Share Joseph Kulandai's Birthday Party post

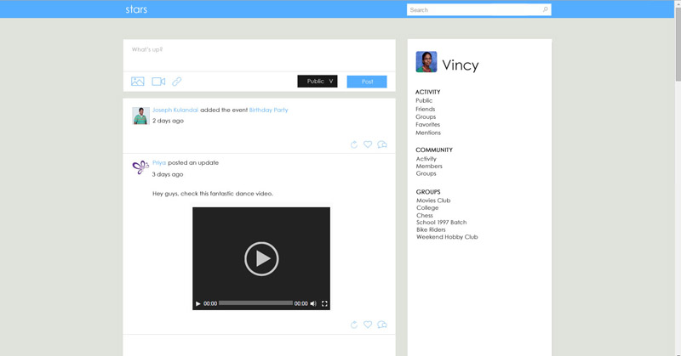[354, 144]
